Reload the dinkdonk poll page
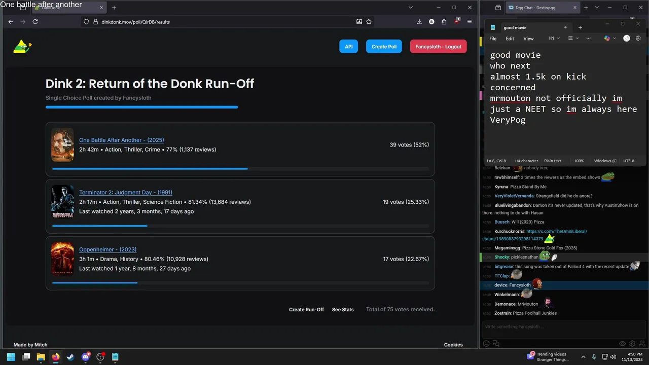 (35, 22)
